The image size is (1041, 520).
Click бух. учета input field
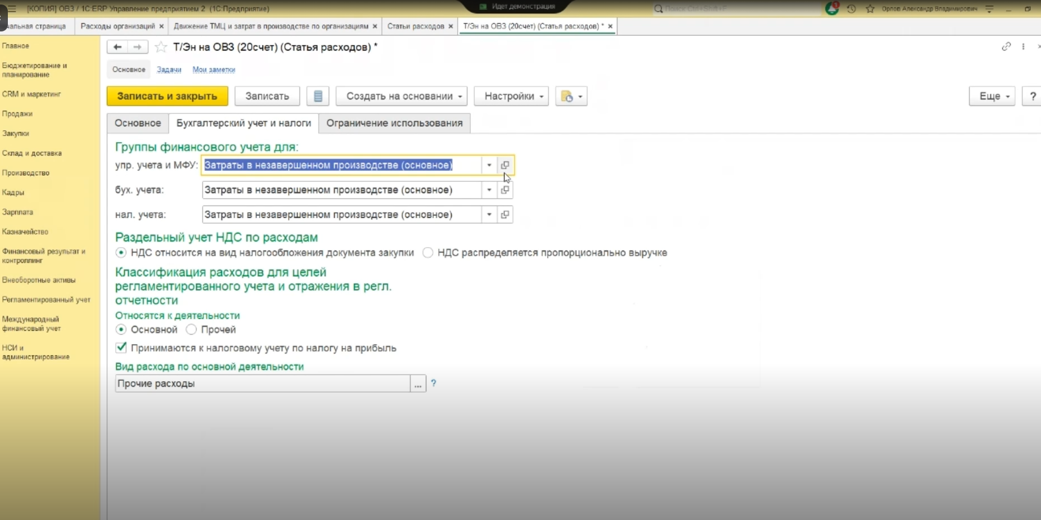click(342, 190)
